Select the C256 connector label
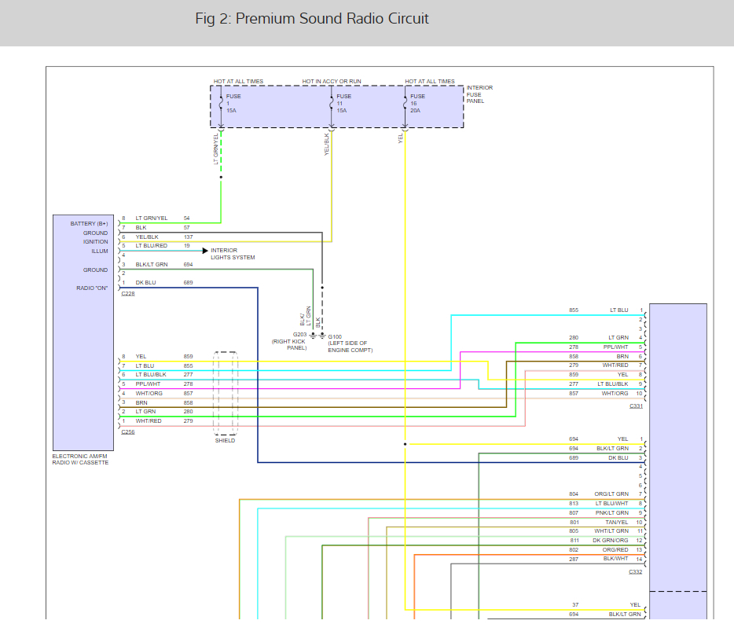 click(x=127, y=431)
